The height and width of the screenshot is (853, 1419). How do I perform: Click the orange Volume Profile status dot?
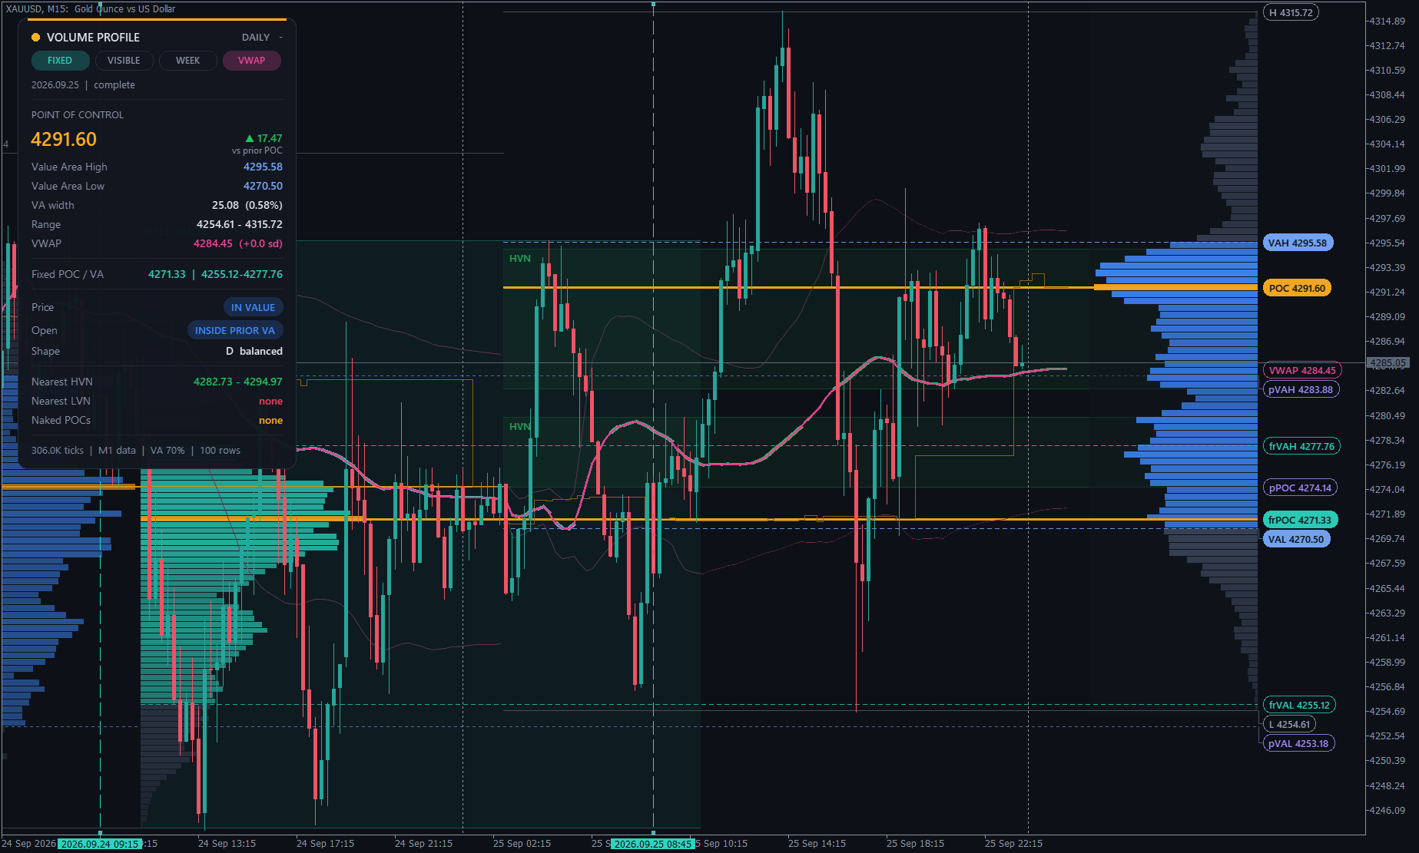tap(35, 38)
